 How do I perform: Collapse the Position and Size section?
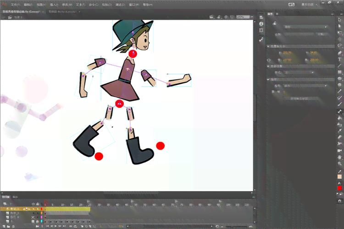[x=268, y=46]
